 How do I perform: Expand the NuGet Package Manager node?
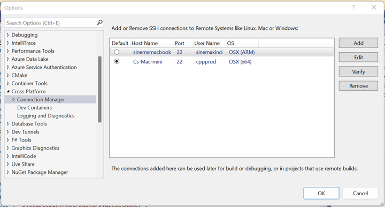pos(8,172)
